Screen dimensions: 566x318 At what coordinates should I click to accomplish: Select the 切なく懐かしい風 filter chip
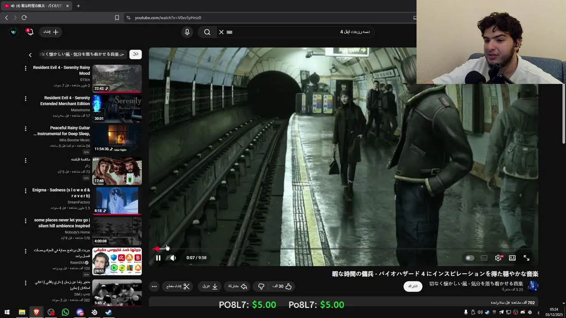pos(82,54)
